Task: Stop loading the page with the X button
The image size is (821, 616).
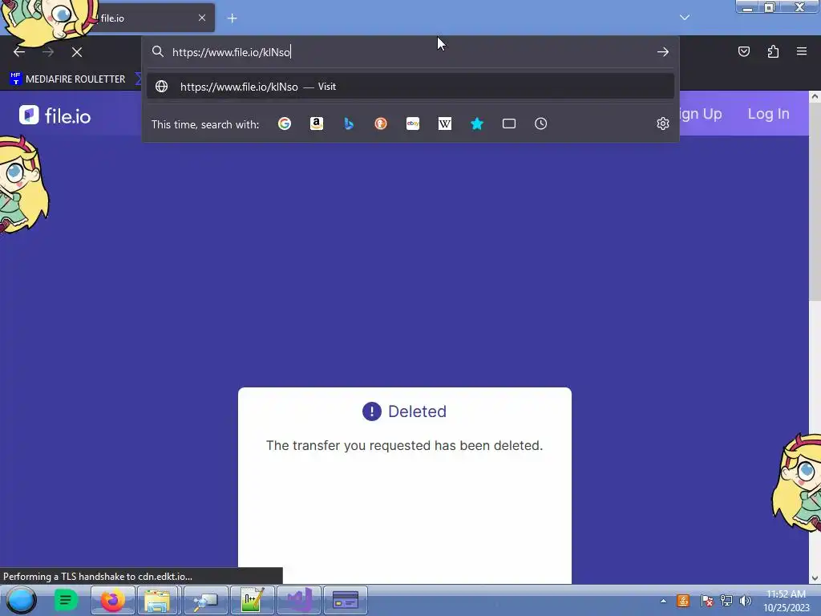Action: point(77,52)
